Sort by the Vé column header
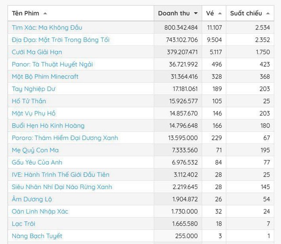 tap(210, 14)
